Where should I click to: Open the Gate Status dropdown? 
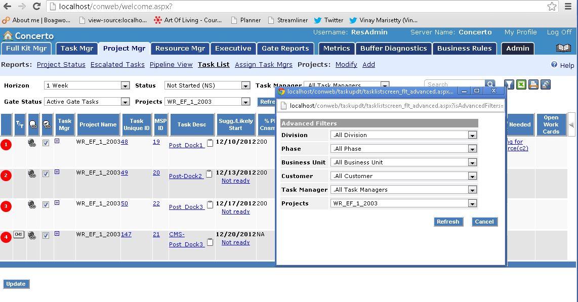pos(87,102)
